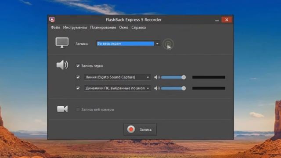Screen dimensions: 281x158
Task: Adjust the Elgato Sound Capture volume slider
Action: point(173,77)
